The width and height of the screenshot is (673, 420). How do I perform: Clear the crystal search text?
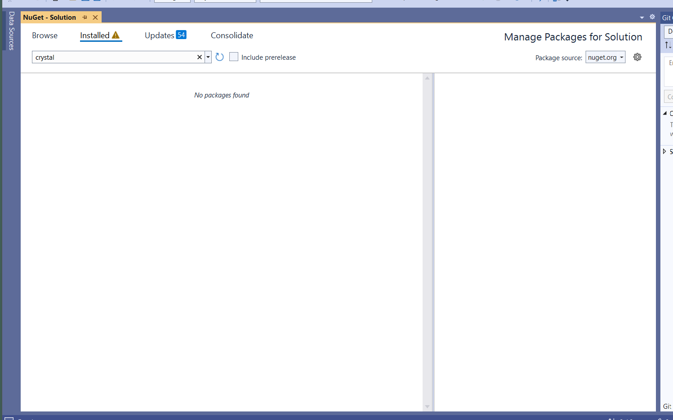point(200,57)
